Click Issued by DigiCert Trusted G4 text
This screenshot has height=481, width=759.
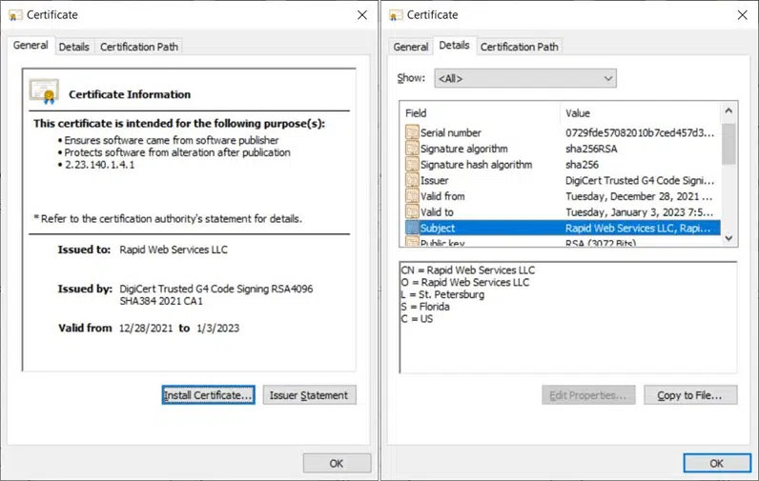215,294
